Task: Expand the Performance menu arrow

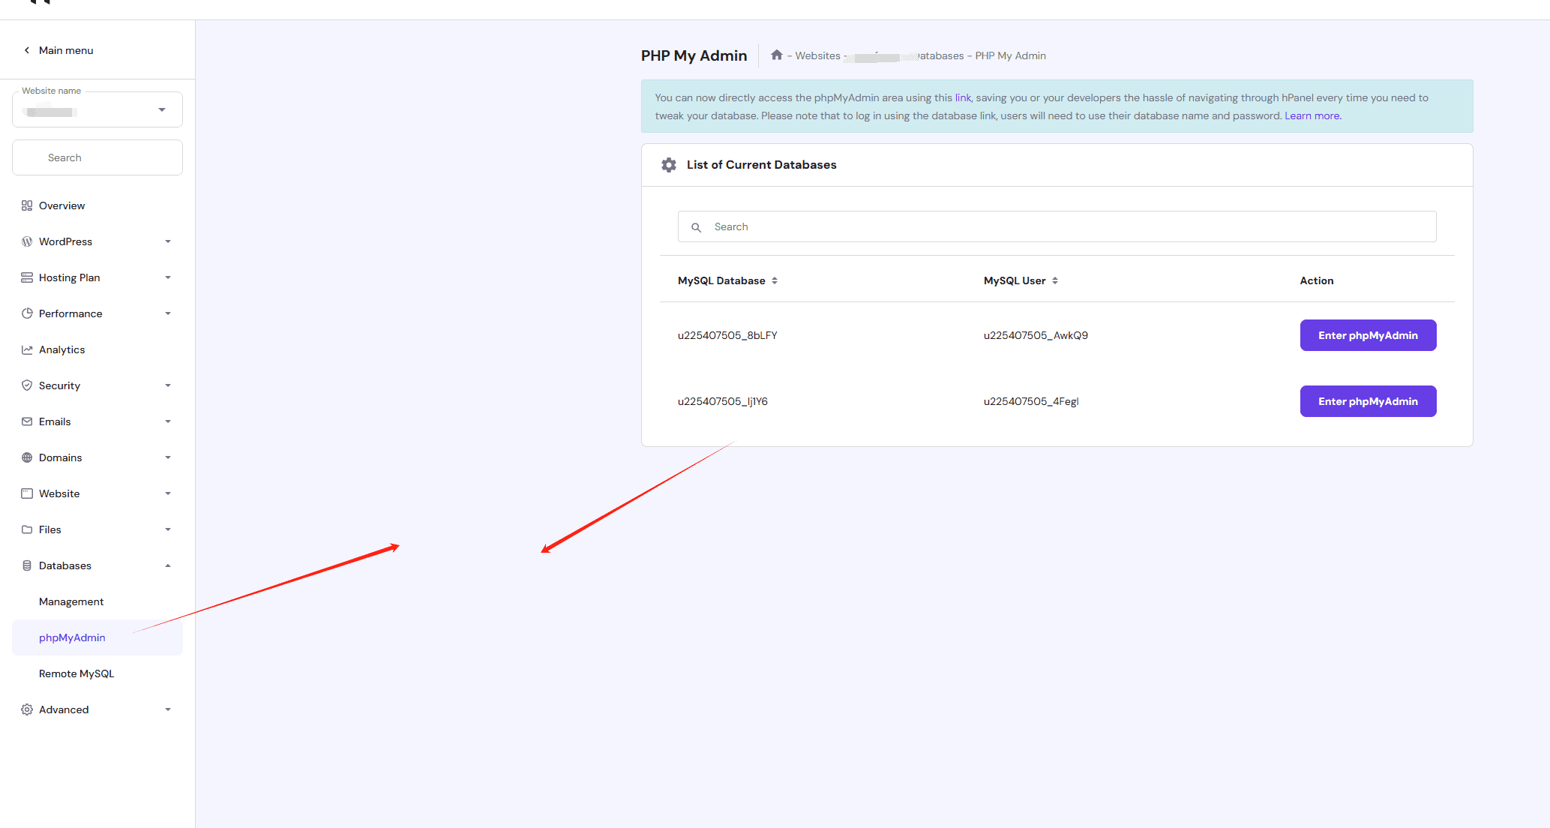Action: coord(168,313)
